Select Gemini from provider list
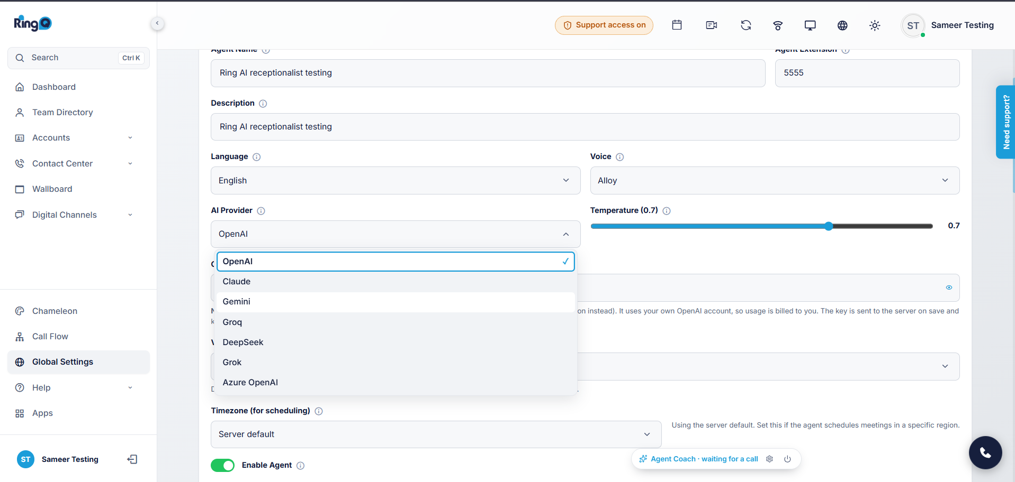 396,302
